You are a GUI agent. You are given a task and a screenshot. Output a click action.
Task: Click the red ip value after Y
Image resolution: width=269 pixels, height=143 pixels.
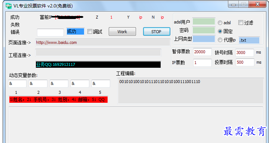point(140,17)
